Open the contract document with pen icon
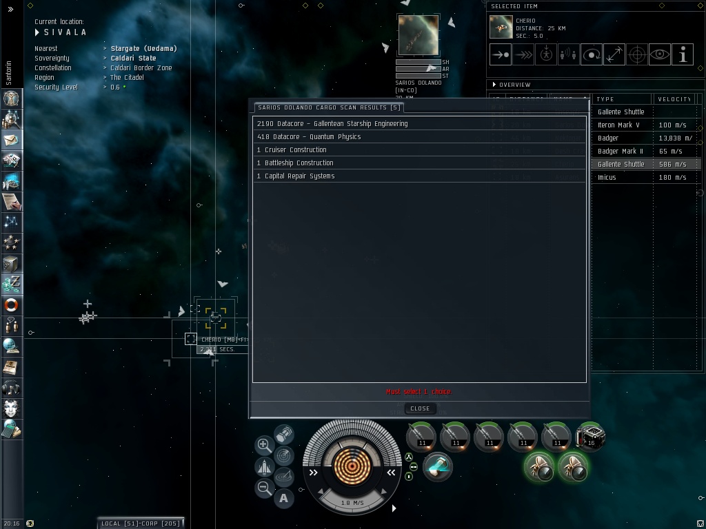706x529 pixels. (11, 202)
